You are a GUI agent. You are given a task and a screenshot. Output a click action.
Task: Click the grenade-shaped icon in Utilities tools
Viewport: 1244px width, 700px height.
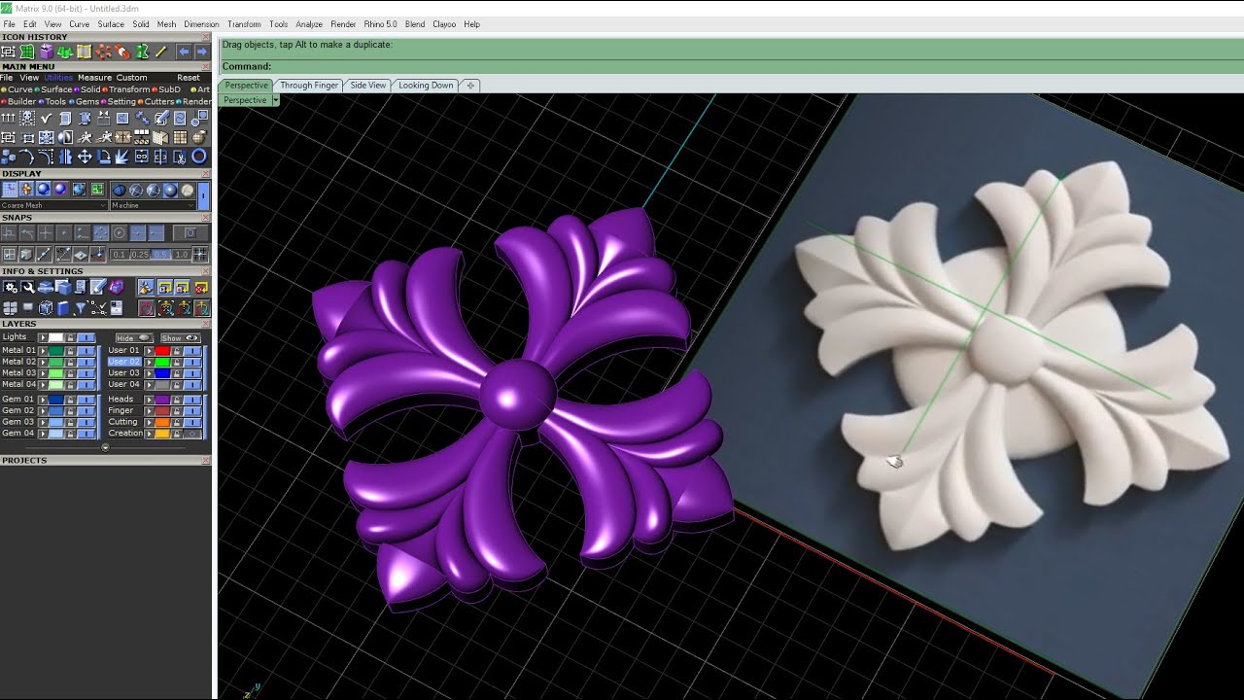click(199, 137)
